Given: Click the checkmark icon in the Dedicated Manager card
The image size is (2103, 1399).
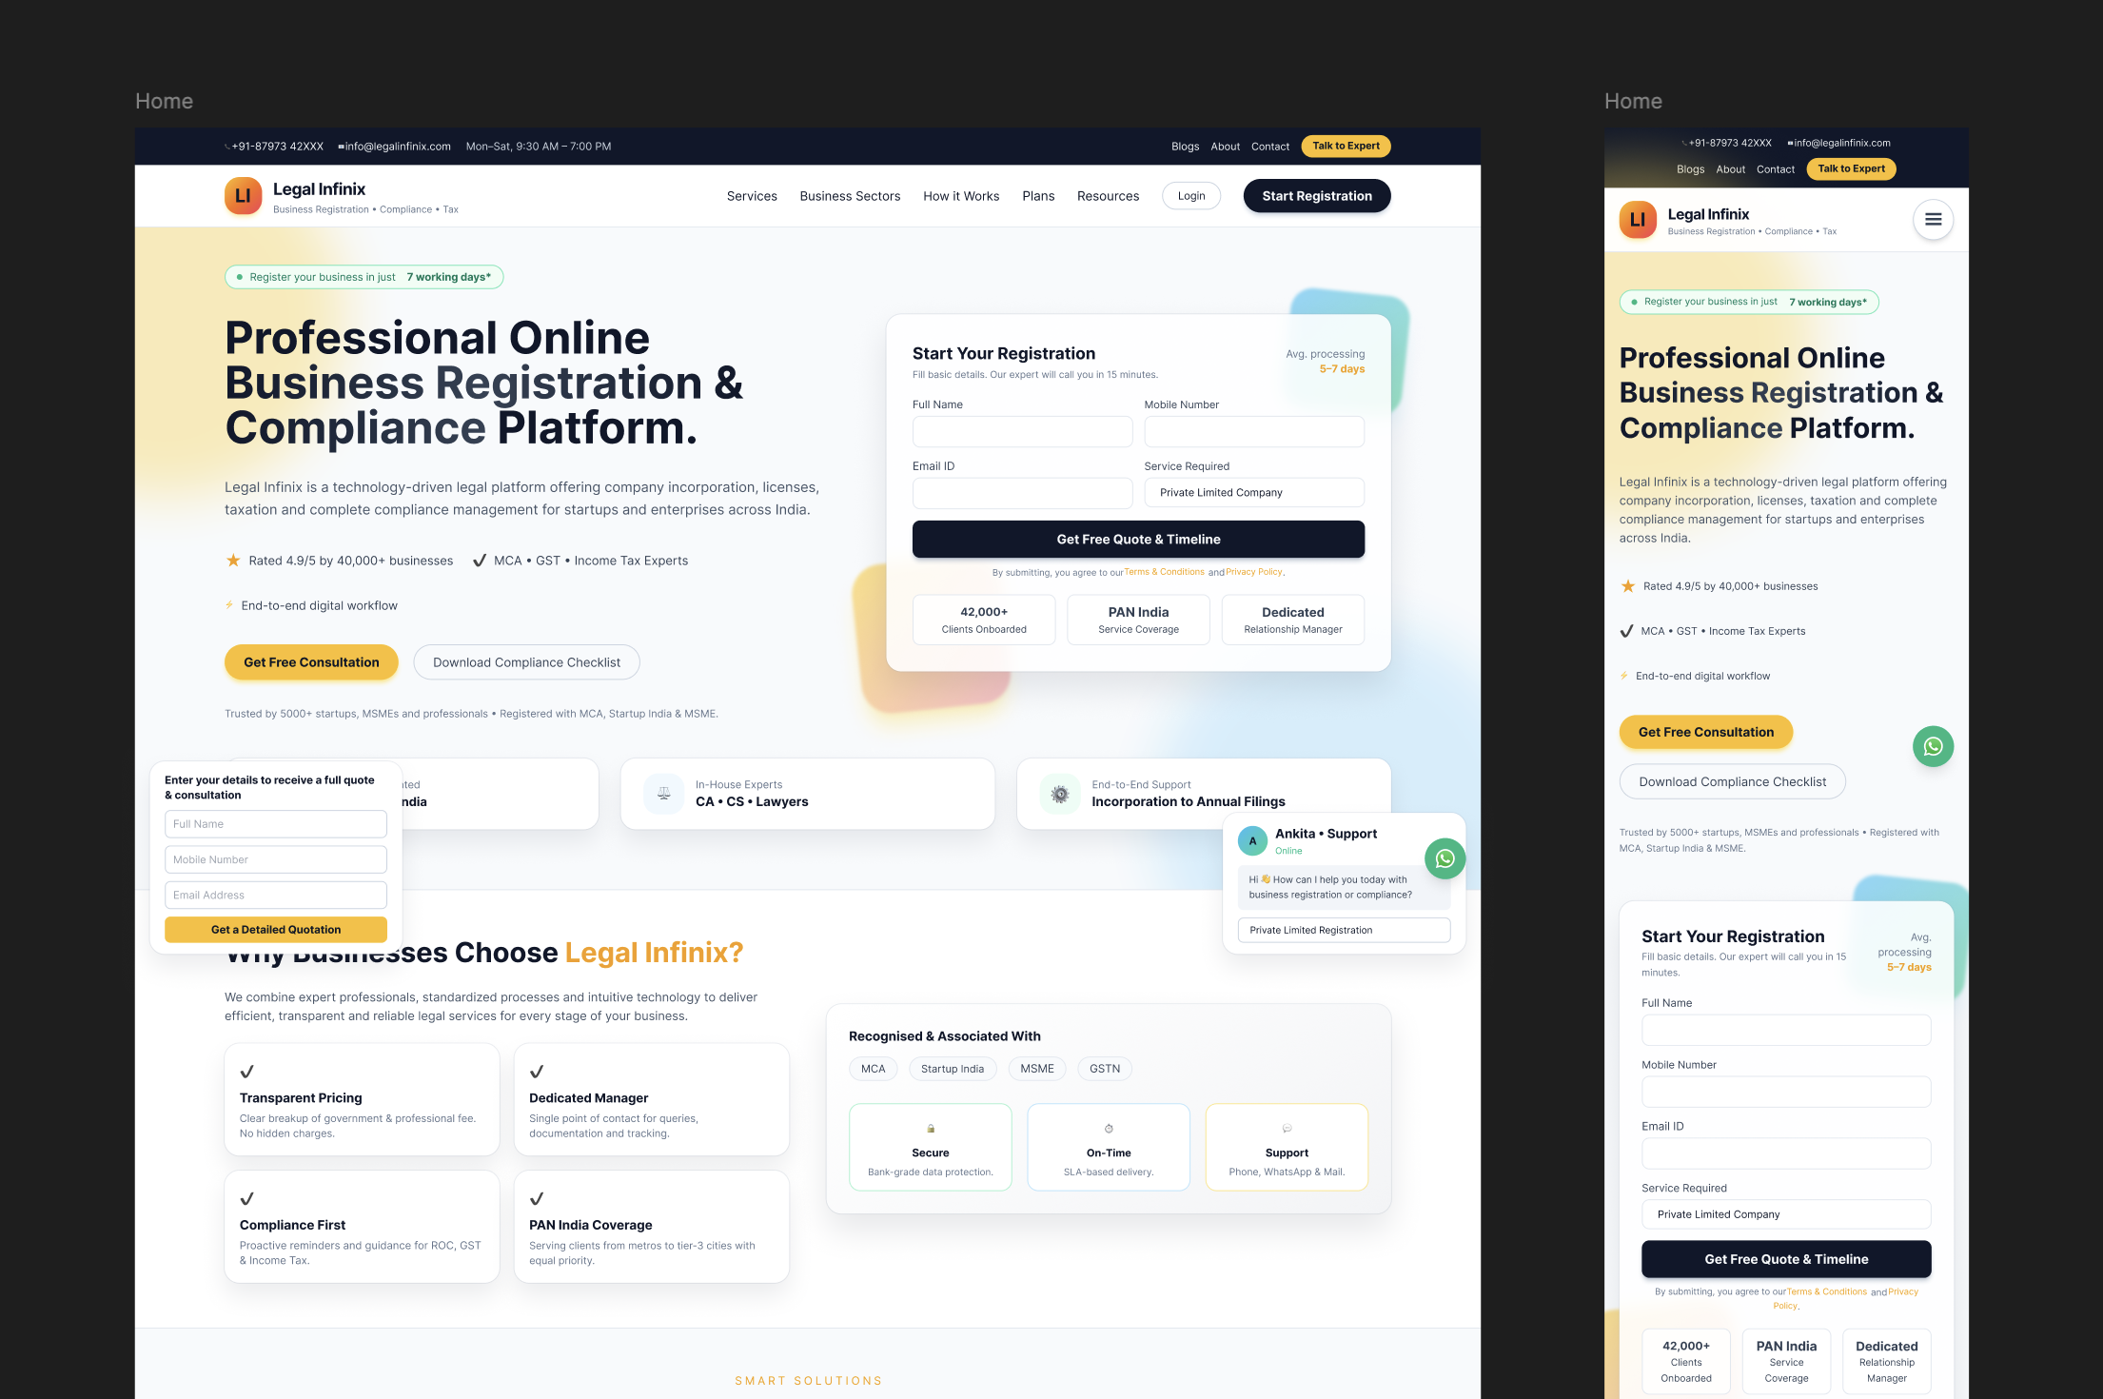Looking at the screenshot, I should (x=537, y=1072).
